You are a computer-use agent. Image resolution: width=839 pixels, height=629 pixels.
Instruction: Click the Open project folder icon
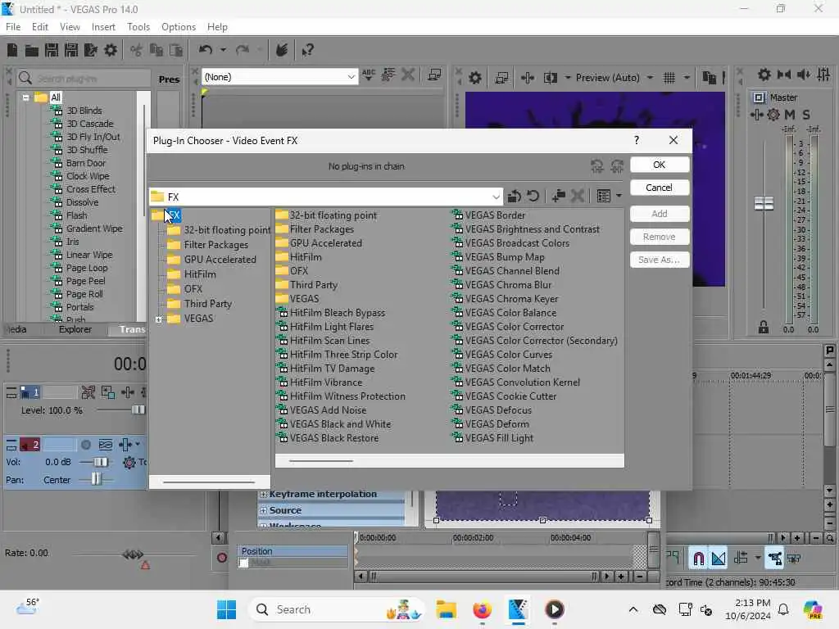click(x=32, y=50)
